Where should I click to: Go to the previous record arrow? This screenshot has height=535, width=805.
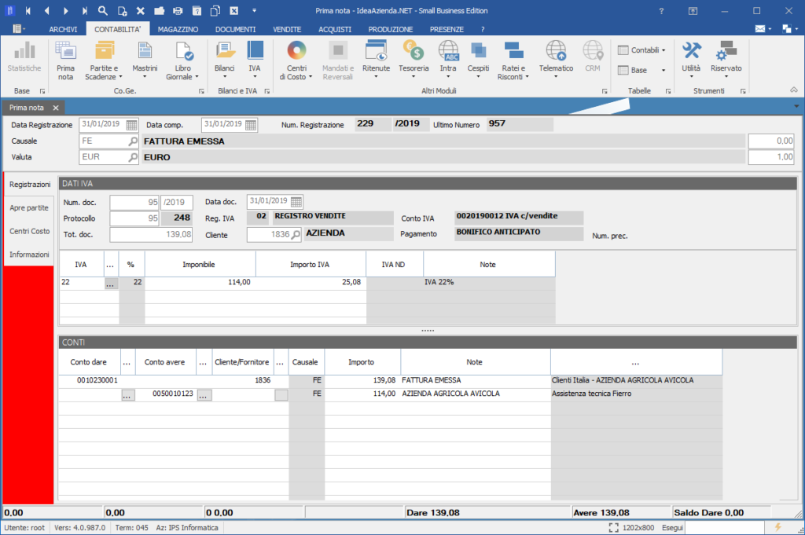[46, 11]
